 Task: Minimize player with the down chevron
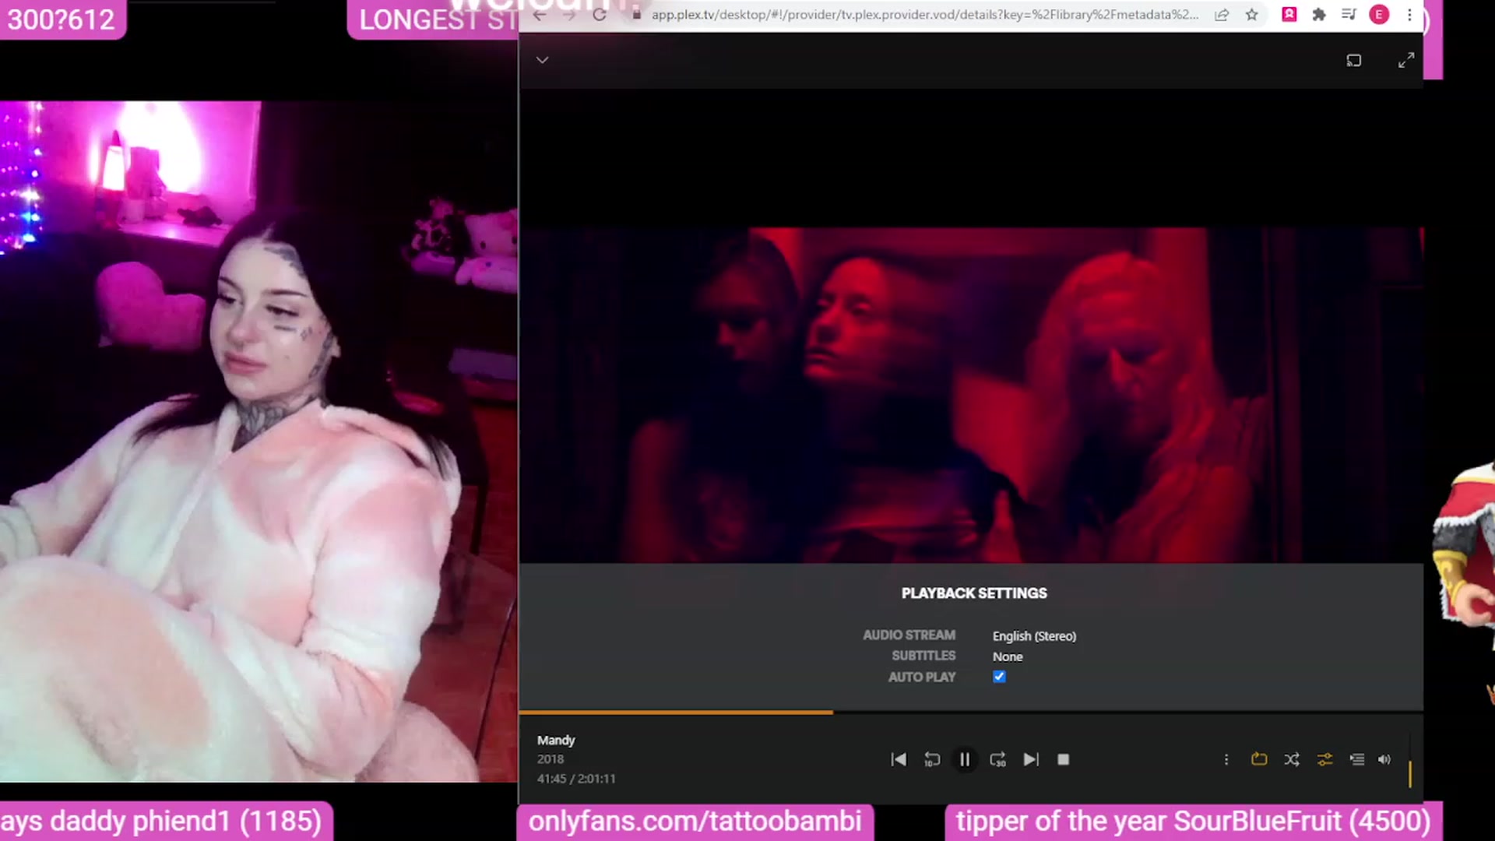click(x=543, y=60)
